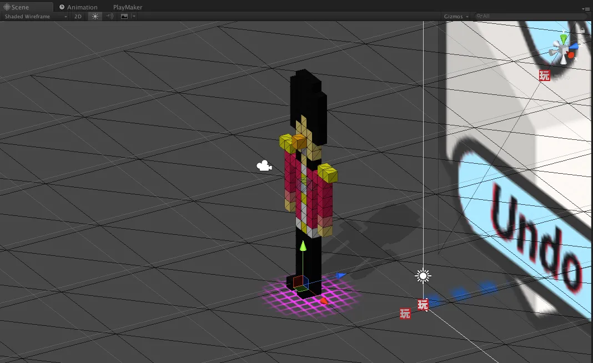This screenshot has width=593, height=363.
Task: Grab the red X move handle arrow
Action: click(323, 301)
